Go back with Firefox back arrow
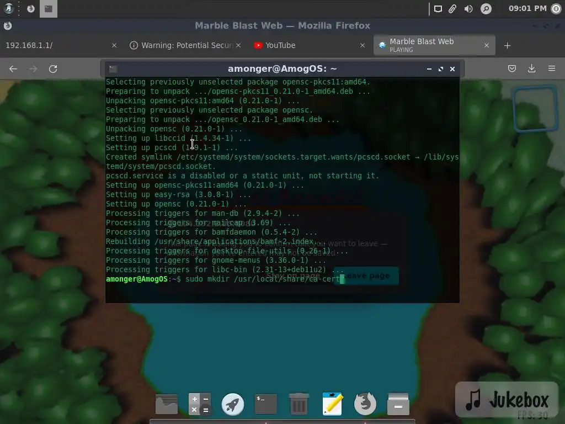This screenshot has height=424, width=565. click(x=13, y=69)
